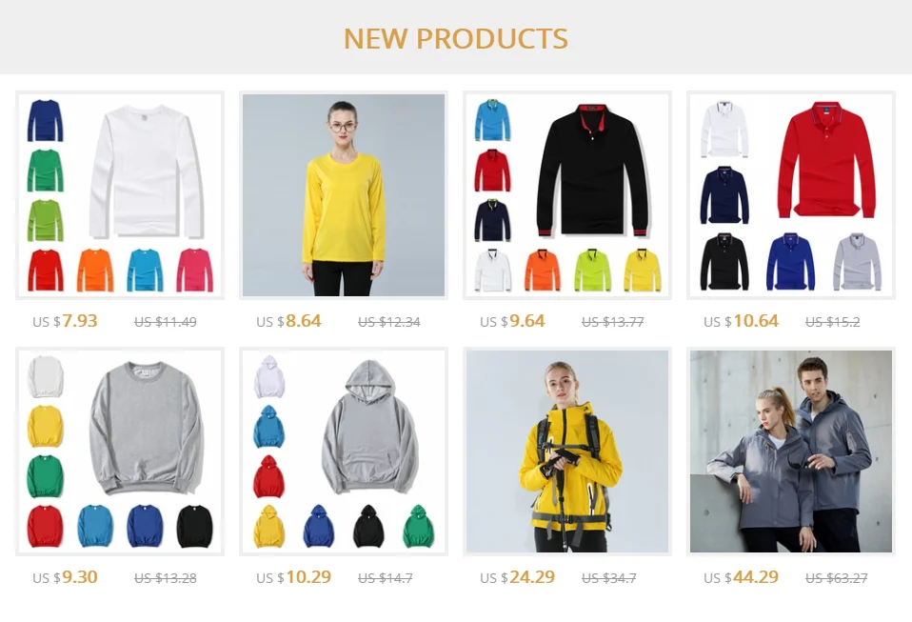The image size is (912, 622).
Task: Open the yellow hiking jacket product
Action: (x=567, y=451)
